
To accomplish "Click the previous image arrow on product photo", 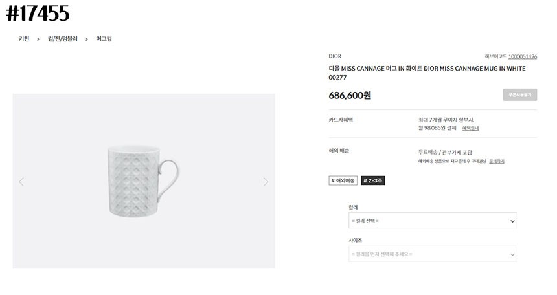I will click(21, 182).
